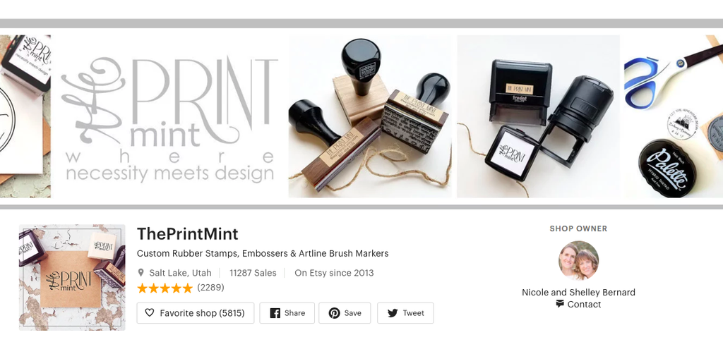The width and height of the screenshot is (723, 342).
Task: Click the Facebook icon on Share button
Action: point(275,313)
